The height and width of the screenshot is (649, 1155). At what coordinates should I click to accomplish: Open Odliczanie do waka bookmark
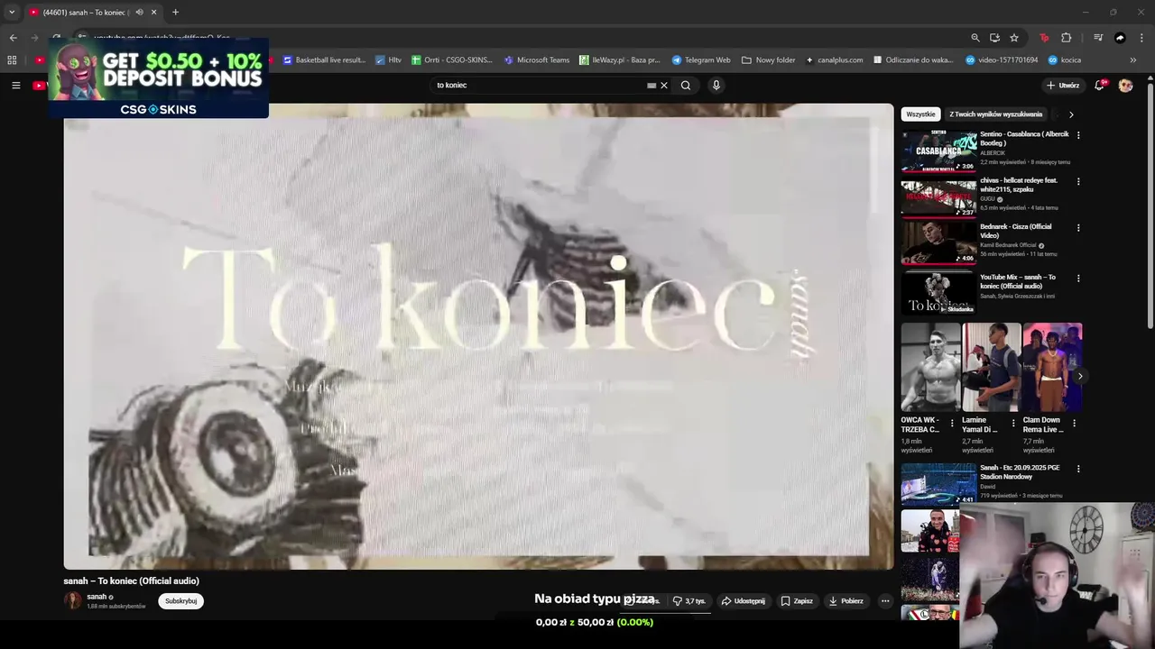pos(913,60)
